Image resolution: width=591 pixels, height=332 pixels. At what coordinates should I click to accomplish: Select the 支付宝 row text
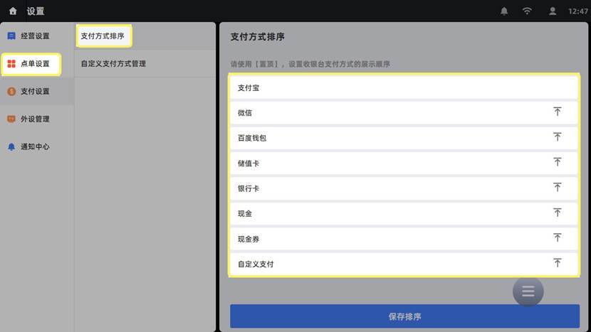tap(249, 88)
